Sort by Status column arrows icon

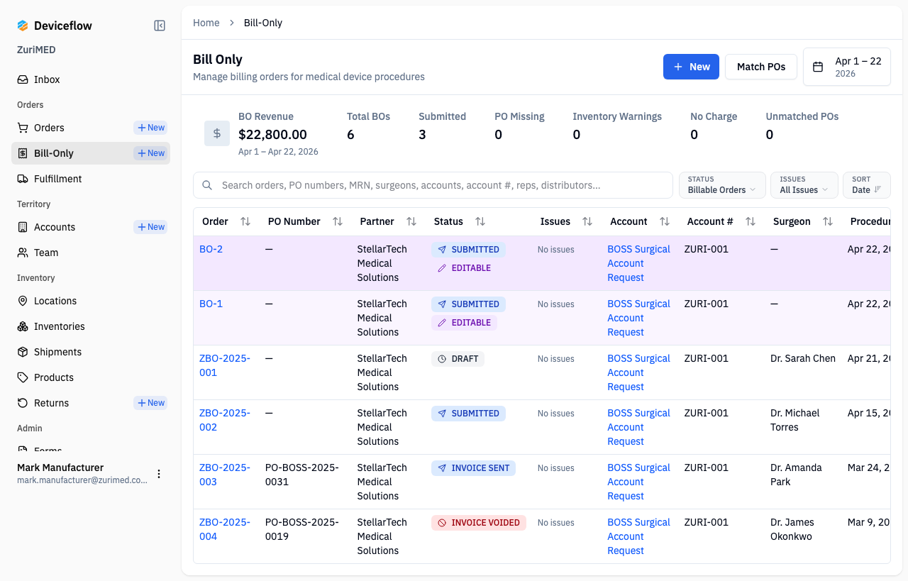[x=480, y=221]
